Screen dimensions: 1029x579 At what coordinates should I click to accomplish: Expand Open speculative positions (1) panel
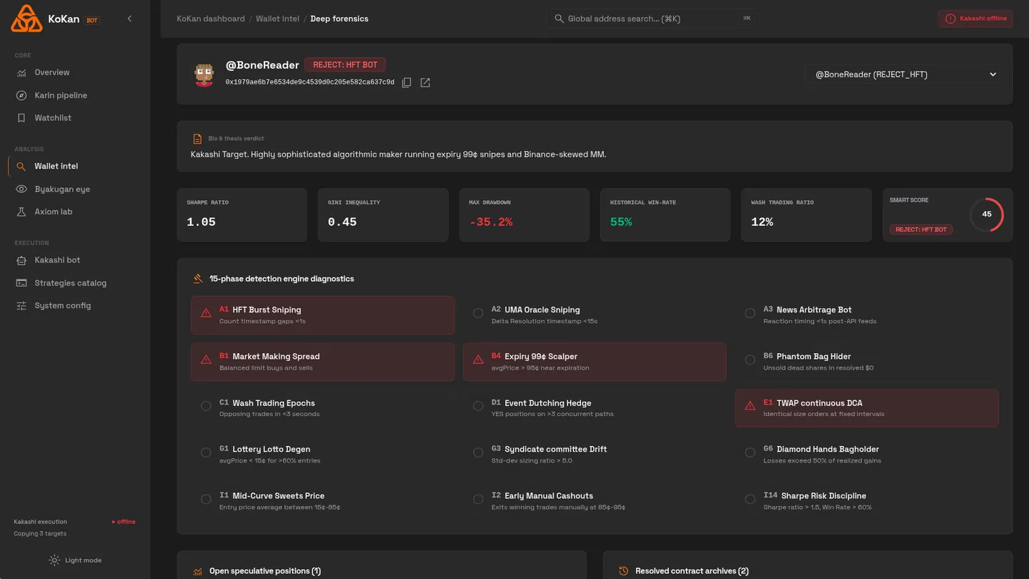[x=382, y=565]
